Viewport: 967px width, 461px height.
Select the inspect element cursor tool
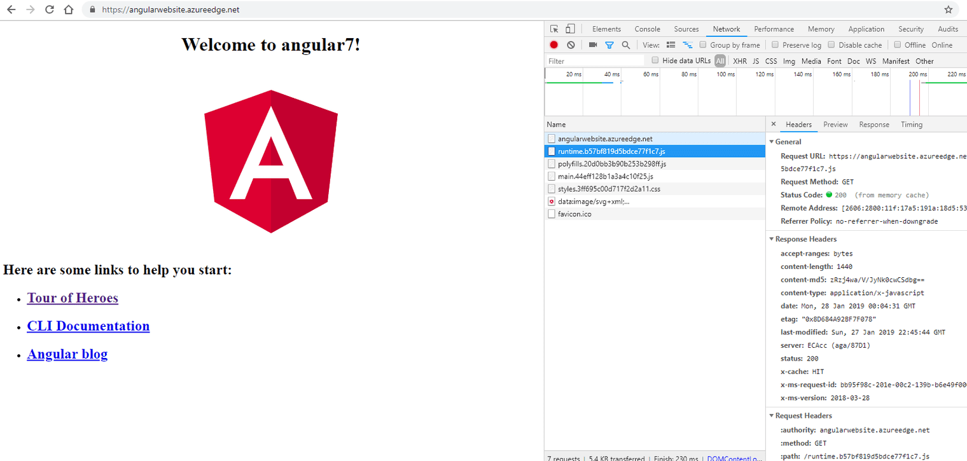(555, 28)
